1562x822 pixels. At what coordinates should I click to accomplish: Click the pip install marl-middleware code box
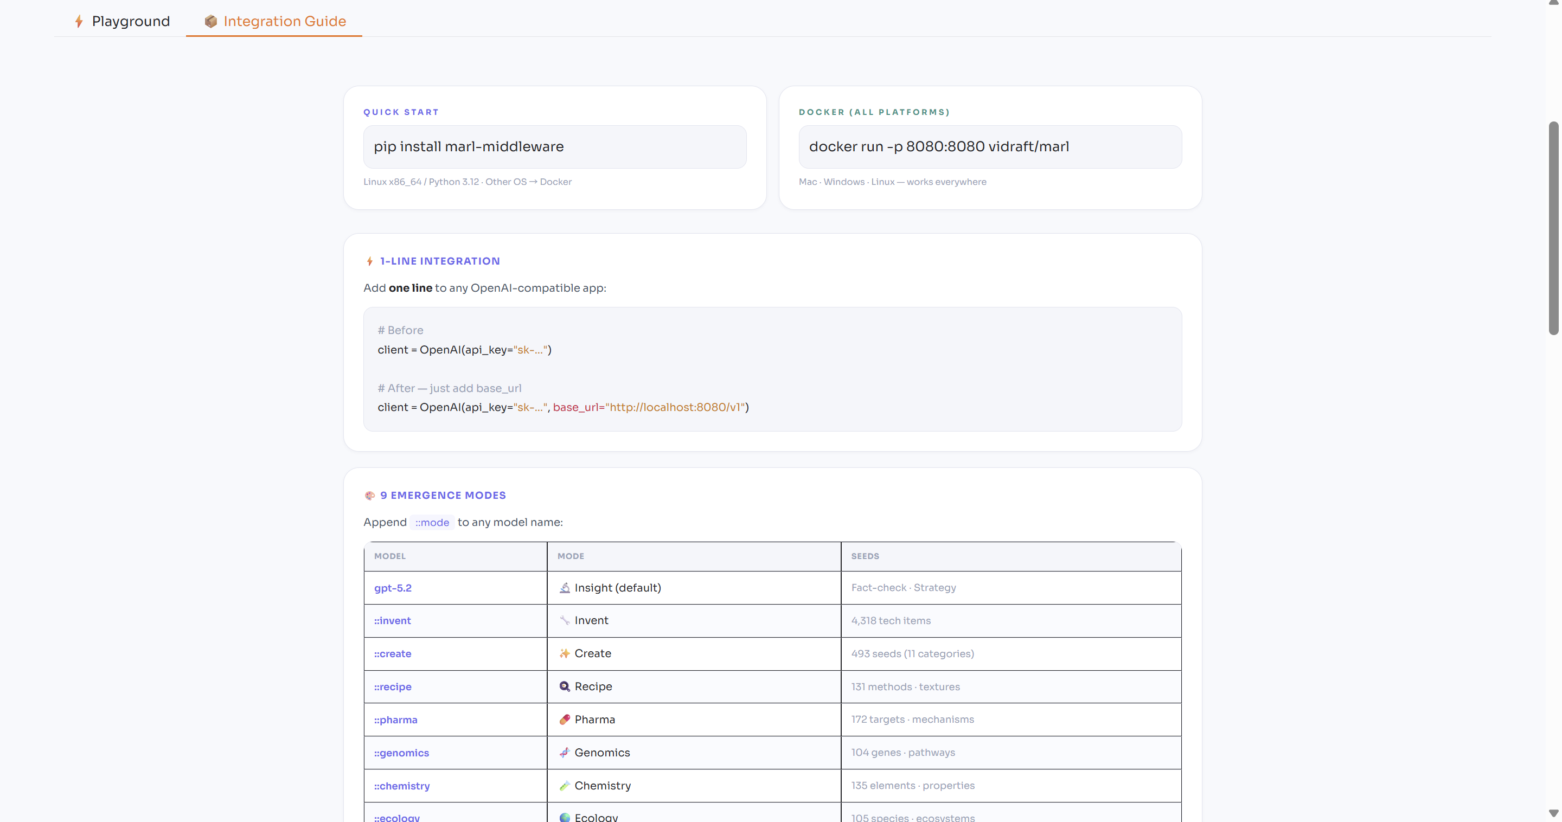(554, 147)
